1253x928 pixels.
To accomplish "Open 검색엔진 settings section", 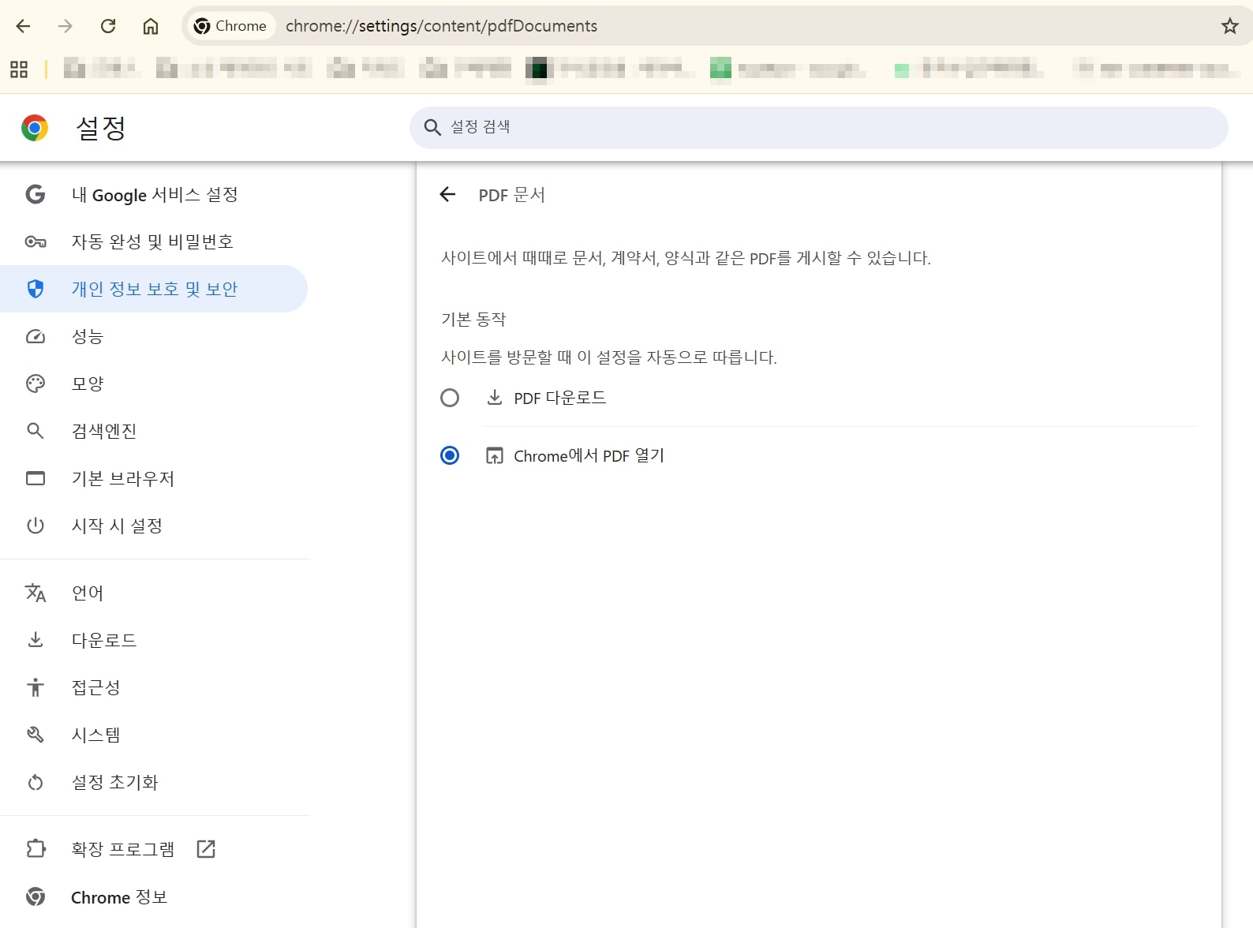I will coord(154,431).
